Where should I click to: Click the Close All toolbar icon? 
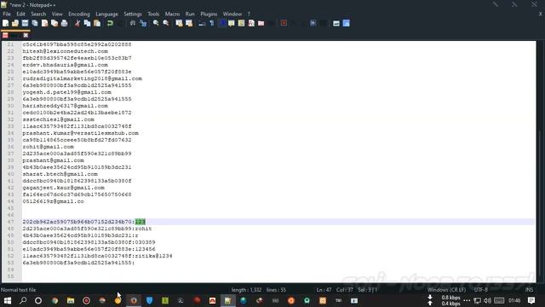pos(54,23)
